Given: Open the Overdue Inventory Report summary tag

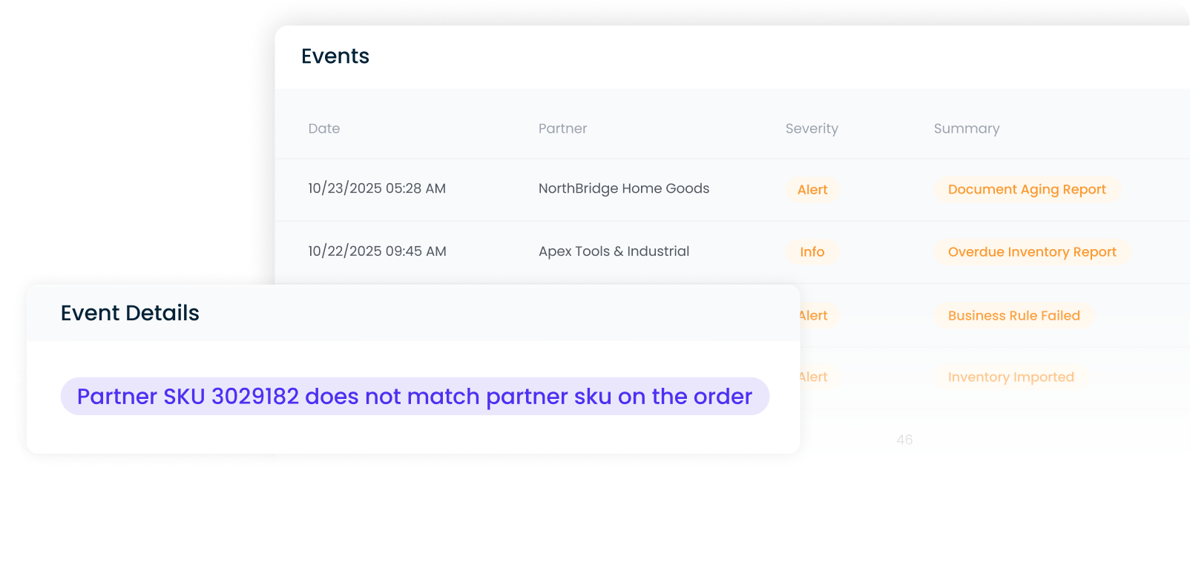Looking at the screenshot, I should click(1032, 252).
